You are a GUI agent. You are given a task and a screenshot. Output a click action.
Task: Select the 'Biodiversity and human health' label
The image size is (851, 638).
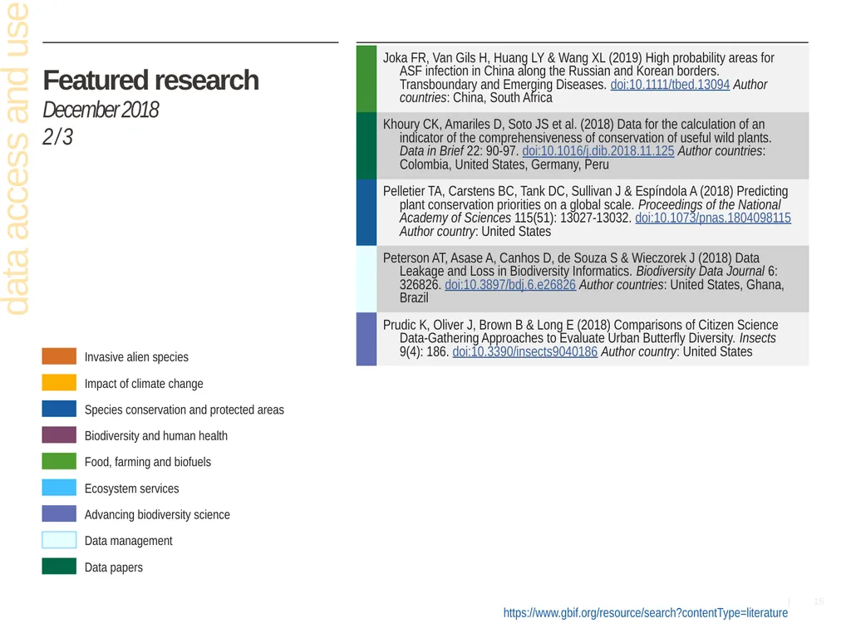click(x=155, y=435)
